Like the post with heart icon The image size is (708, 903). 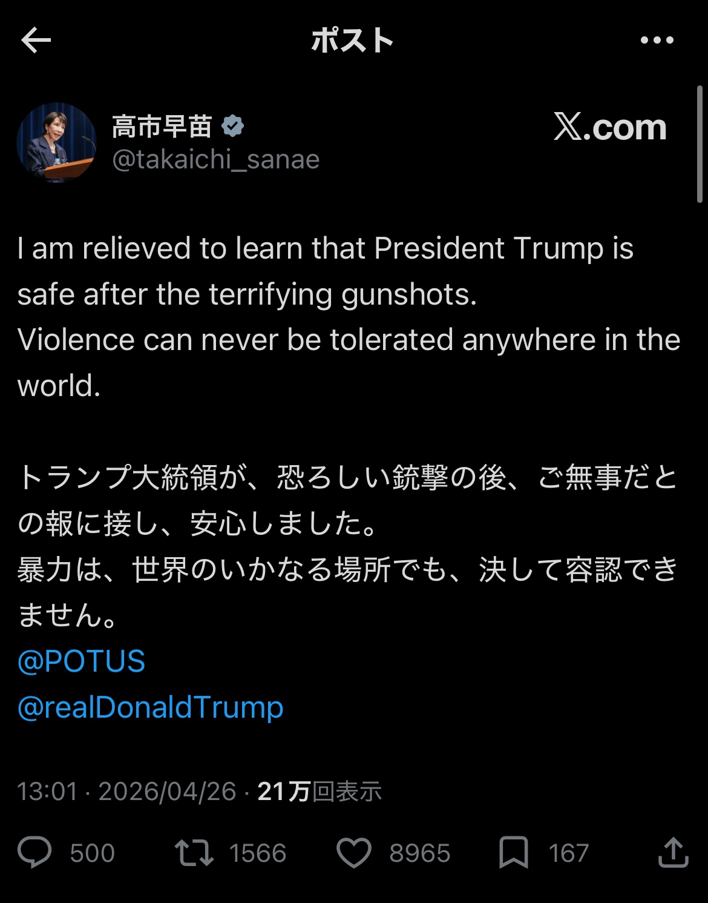tap(354, 853)
